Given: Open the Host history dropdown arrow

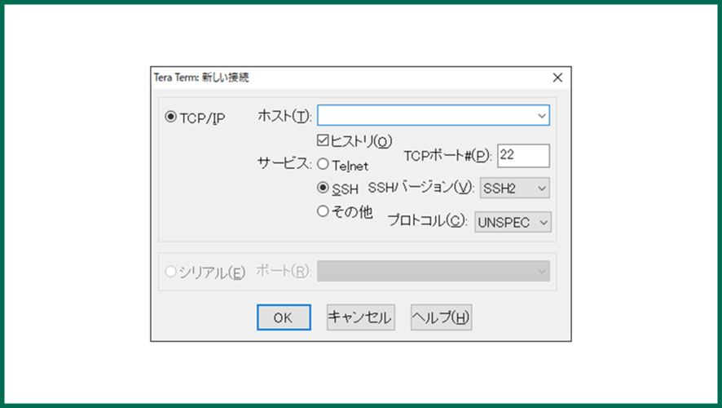Looking at the screenshot, I should 542,115.
